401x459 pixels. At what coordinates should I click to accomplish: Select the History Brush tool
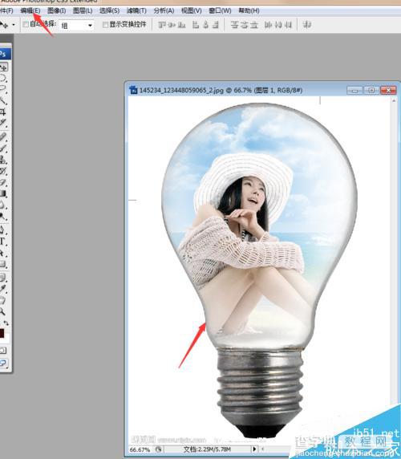3,171
